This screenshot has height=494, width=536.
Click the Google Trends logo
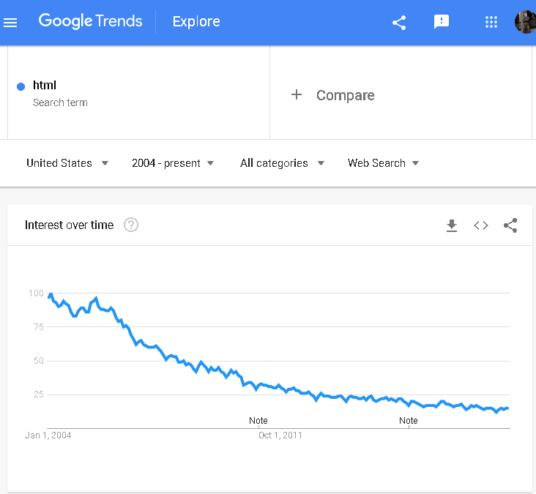(90, 21)
